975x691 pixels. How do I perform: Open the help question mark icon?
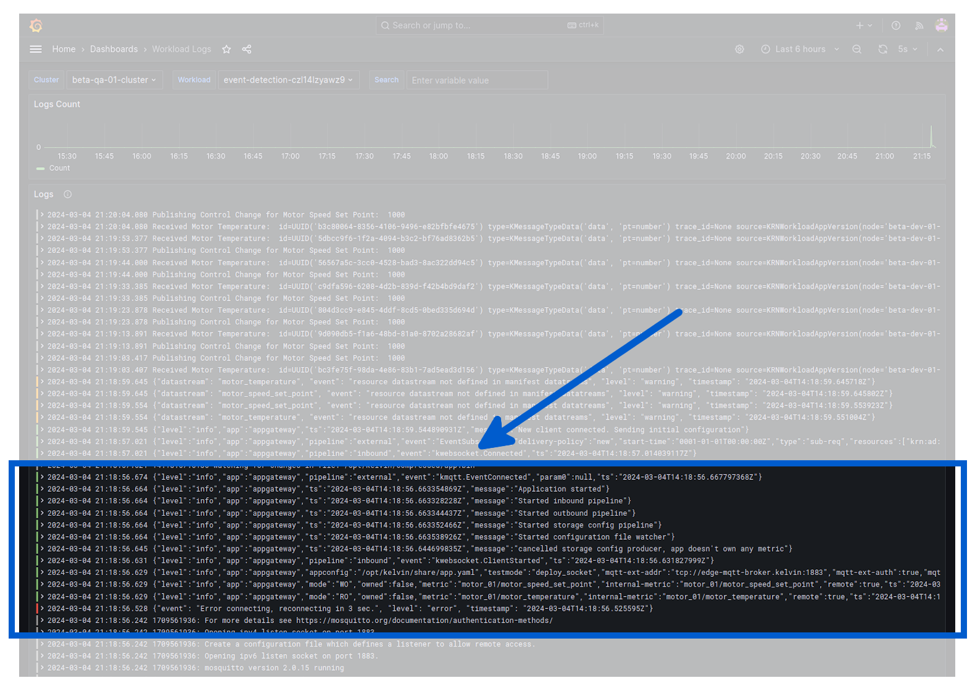895,25
